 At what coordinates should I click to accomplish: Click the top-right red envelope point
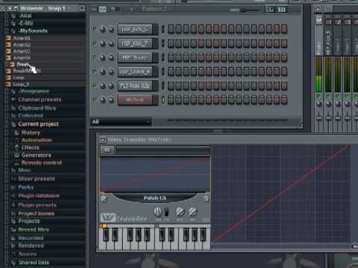[349, 145]
